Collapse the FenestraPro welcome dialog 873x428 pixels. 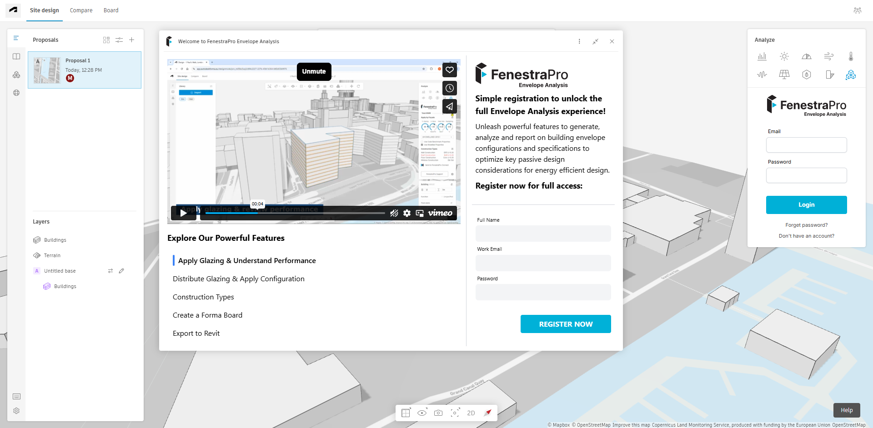point(596,41)
